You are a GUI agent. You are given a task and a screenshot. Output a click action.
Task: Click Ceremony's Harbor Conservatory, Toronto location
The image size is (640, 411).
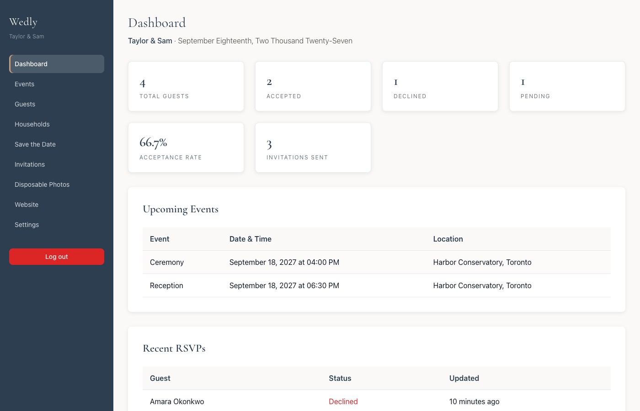coord(482,262)
